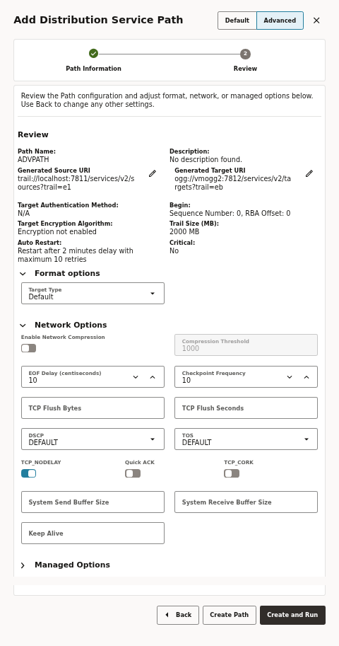The height and width of the screenshot is (646, 339).
Task: Click the Review step number 2 indicator
Action: point(245,54)
